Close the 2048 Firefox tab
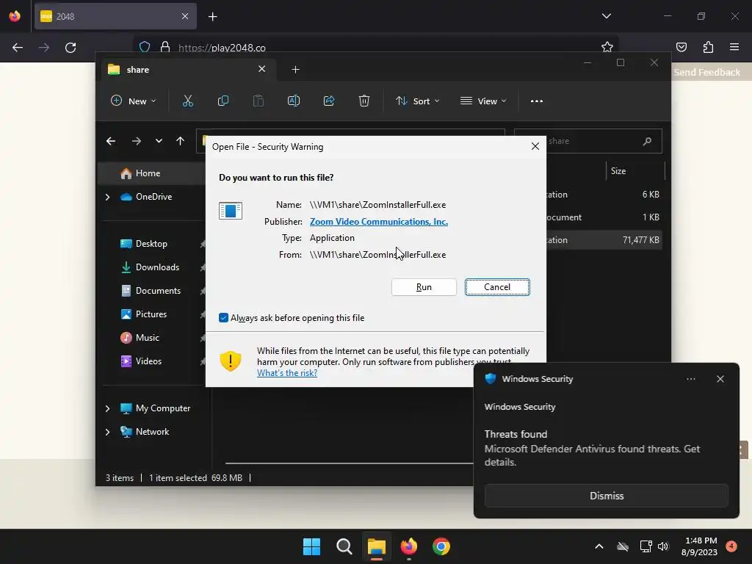Image resolution: width=752 pixels, height=564 pixels. tap(185, 16)
